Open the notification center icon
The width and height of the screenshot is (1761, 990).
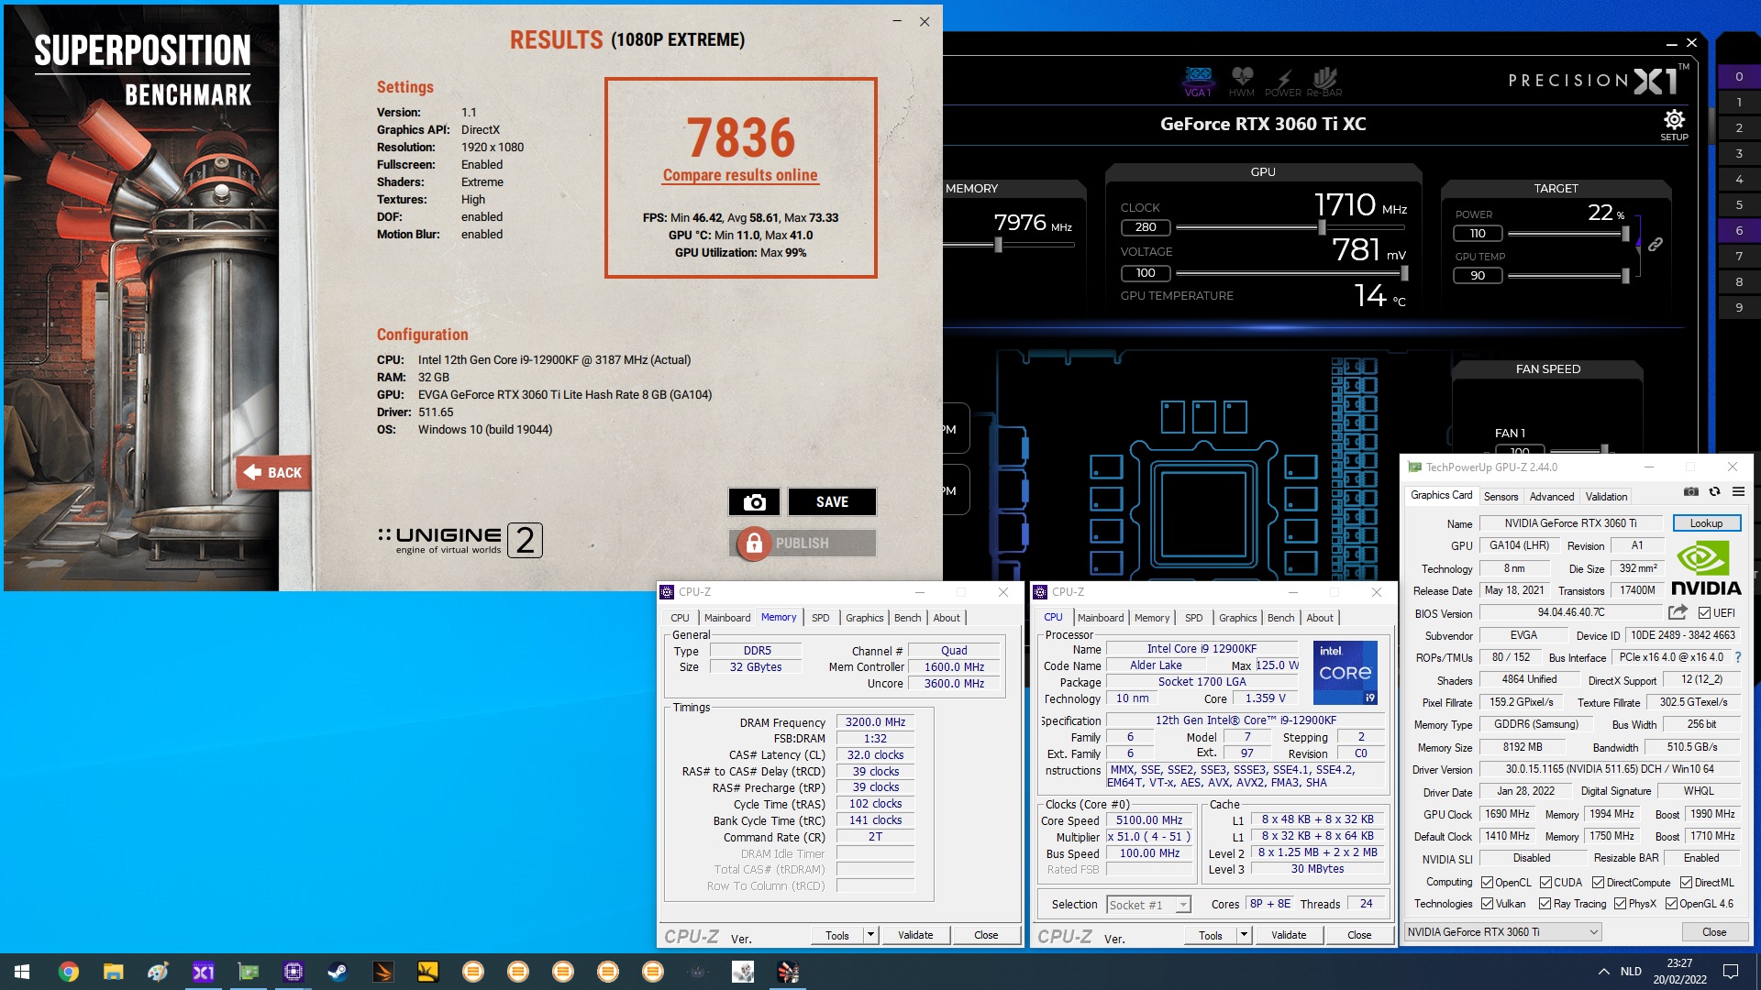(1731, 972)
